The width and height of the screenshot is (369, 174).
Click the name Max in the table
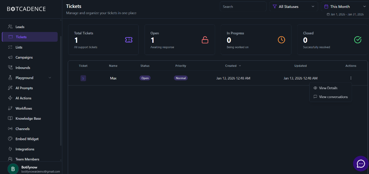(113, 78)
